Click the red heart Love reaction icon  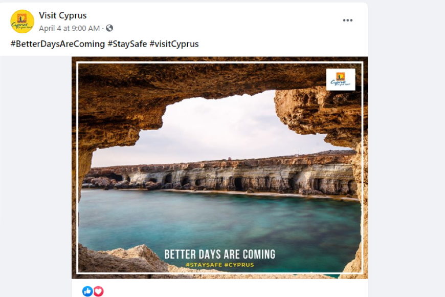pyautogui.click(x=99, y=291)
